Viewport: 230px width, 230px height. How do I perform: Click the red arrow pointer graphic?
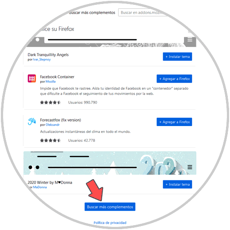click(x=95, y=190)
